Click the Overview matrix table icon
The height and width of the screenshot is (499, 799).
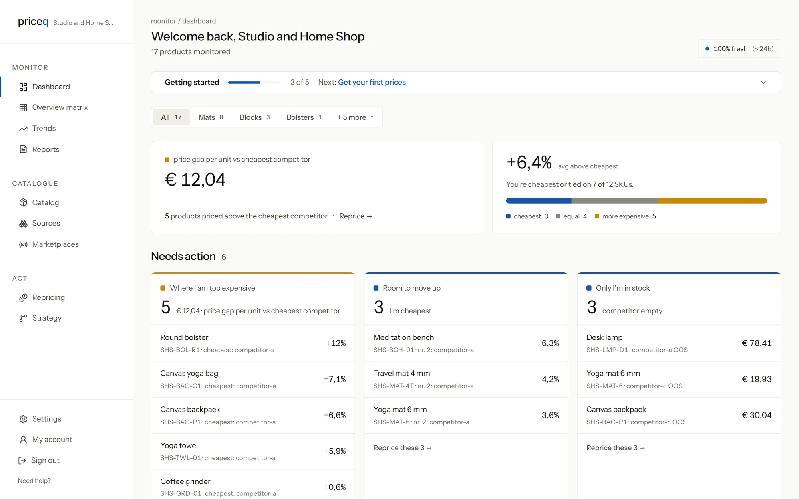tap(23, 107)
